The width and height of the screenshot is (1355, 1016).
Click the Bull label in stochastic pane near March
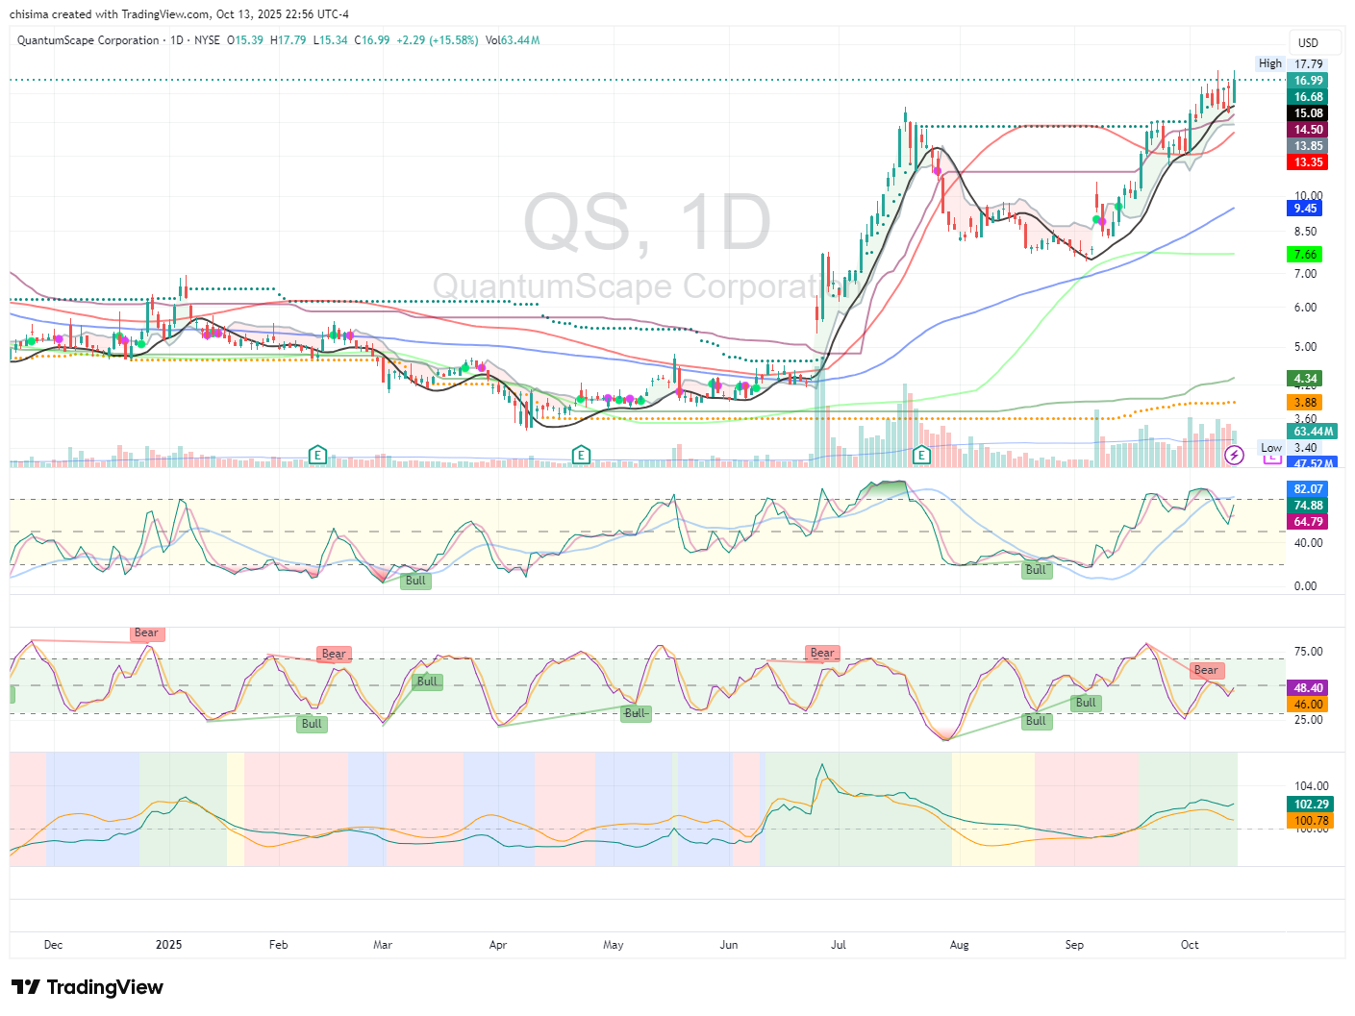[x=415, y=581]
